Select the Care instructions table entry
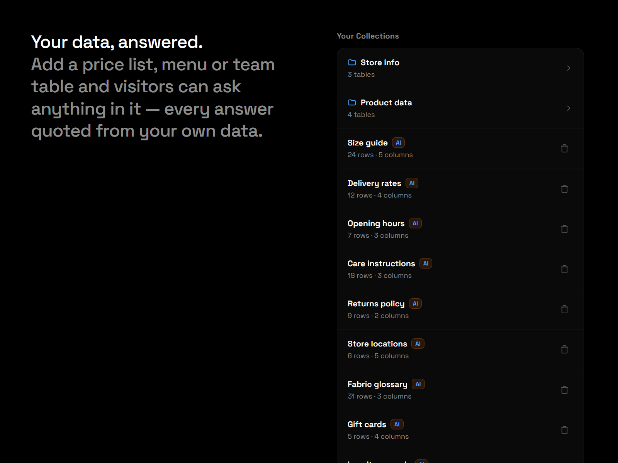The image size is (618, 463). pyautogui.click(x=460, y=269)
